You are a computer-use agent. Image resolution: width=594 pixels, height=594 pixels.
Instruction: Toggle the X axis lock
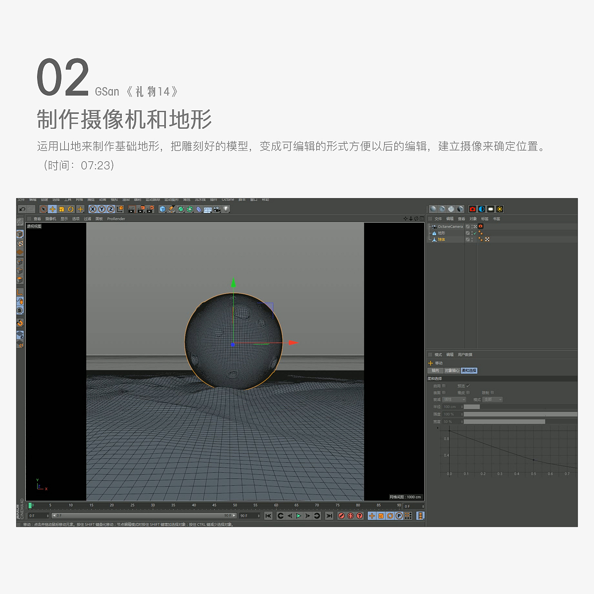pos(93,209)
